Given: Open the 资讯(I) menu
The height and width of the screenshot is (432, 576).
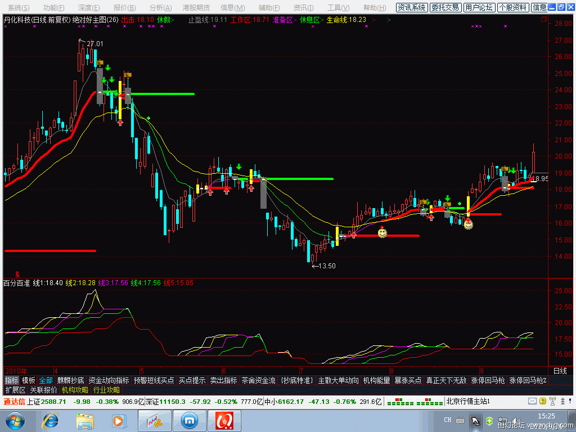Looking at the screenshot, I should click(x=303, y=7).
